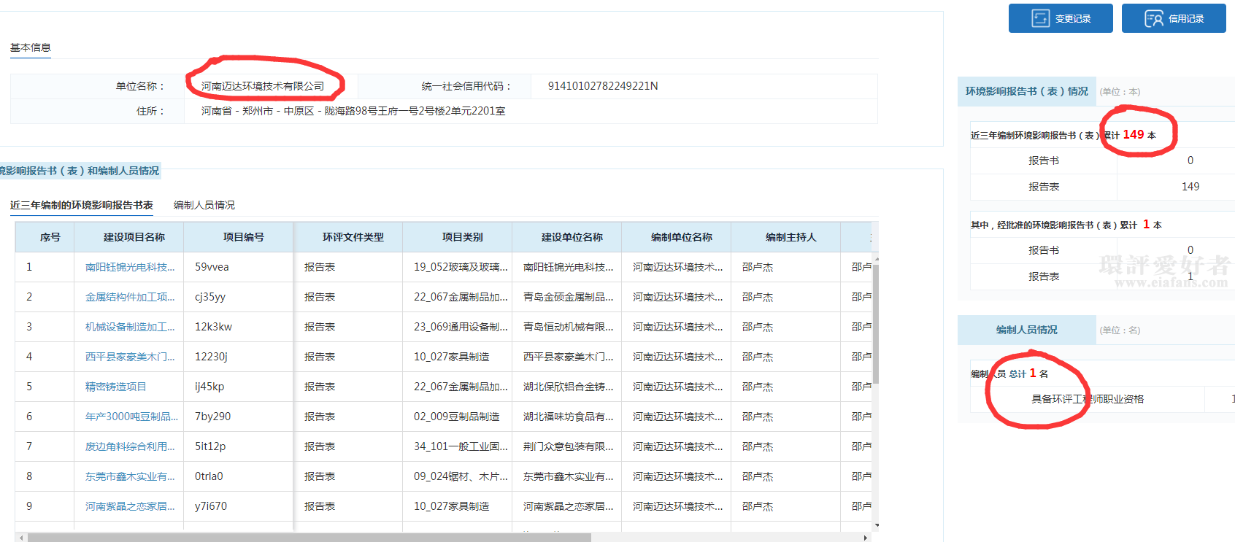Select the 近三年编制的环境影响报告书表 tab

(82, 205)
